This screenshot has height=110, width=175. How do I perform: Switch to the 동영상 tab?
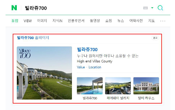pyautogui.click(x=95, y=21)
